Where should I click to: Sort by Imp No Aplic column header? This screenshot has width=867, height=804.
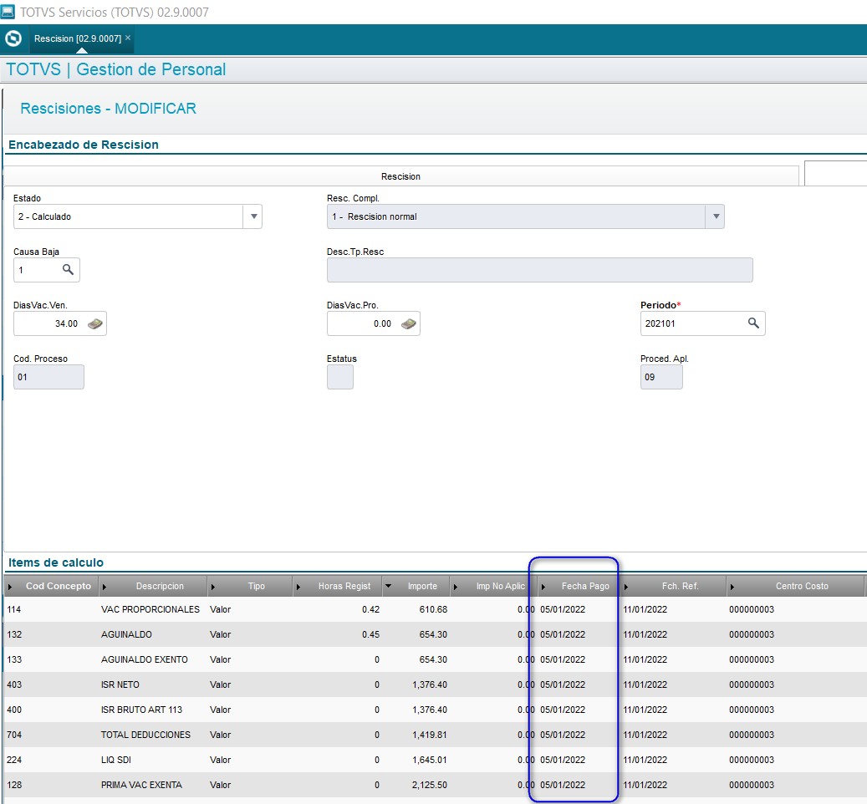pyautogui.click(x=501, y=586)
